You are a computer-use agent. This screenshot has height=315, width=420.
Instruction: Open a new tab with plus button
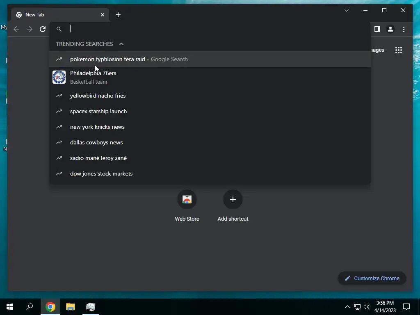pos(118,15)
